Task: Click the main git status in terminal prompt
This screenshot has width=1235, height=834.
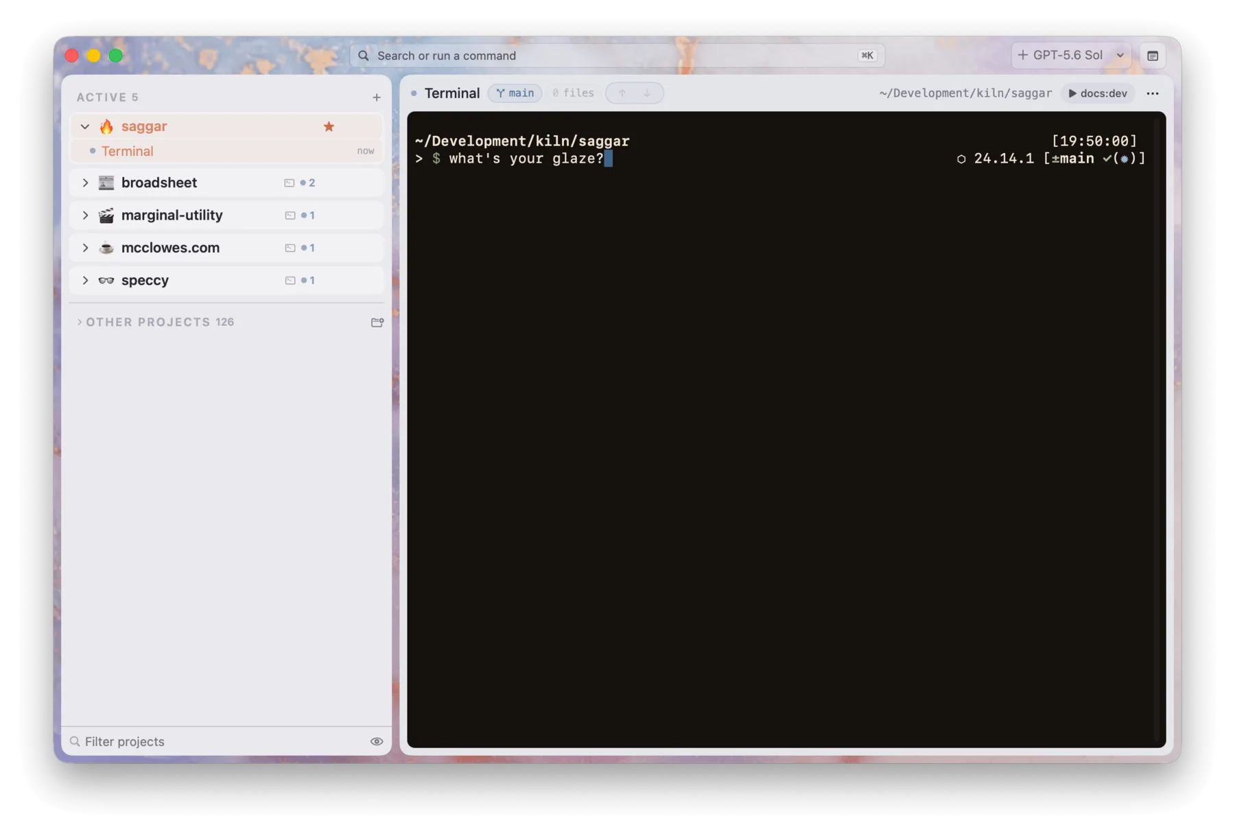Action: click(1094, 159)
